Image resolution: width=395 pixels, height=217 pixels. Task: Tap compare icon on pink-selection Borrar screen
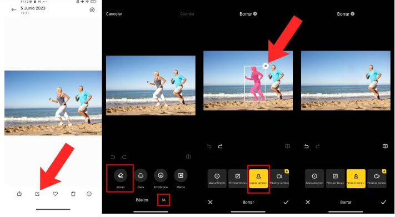click(287, 147)
